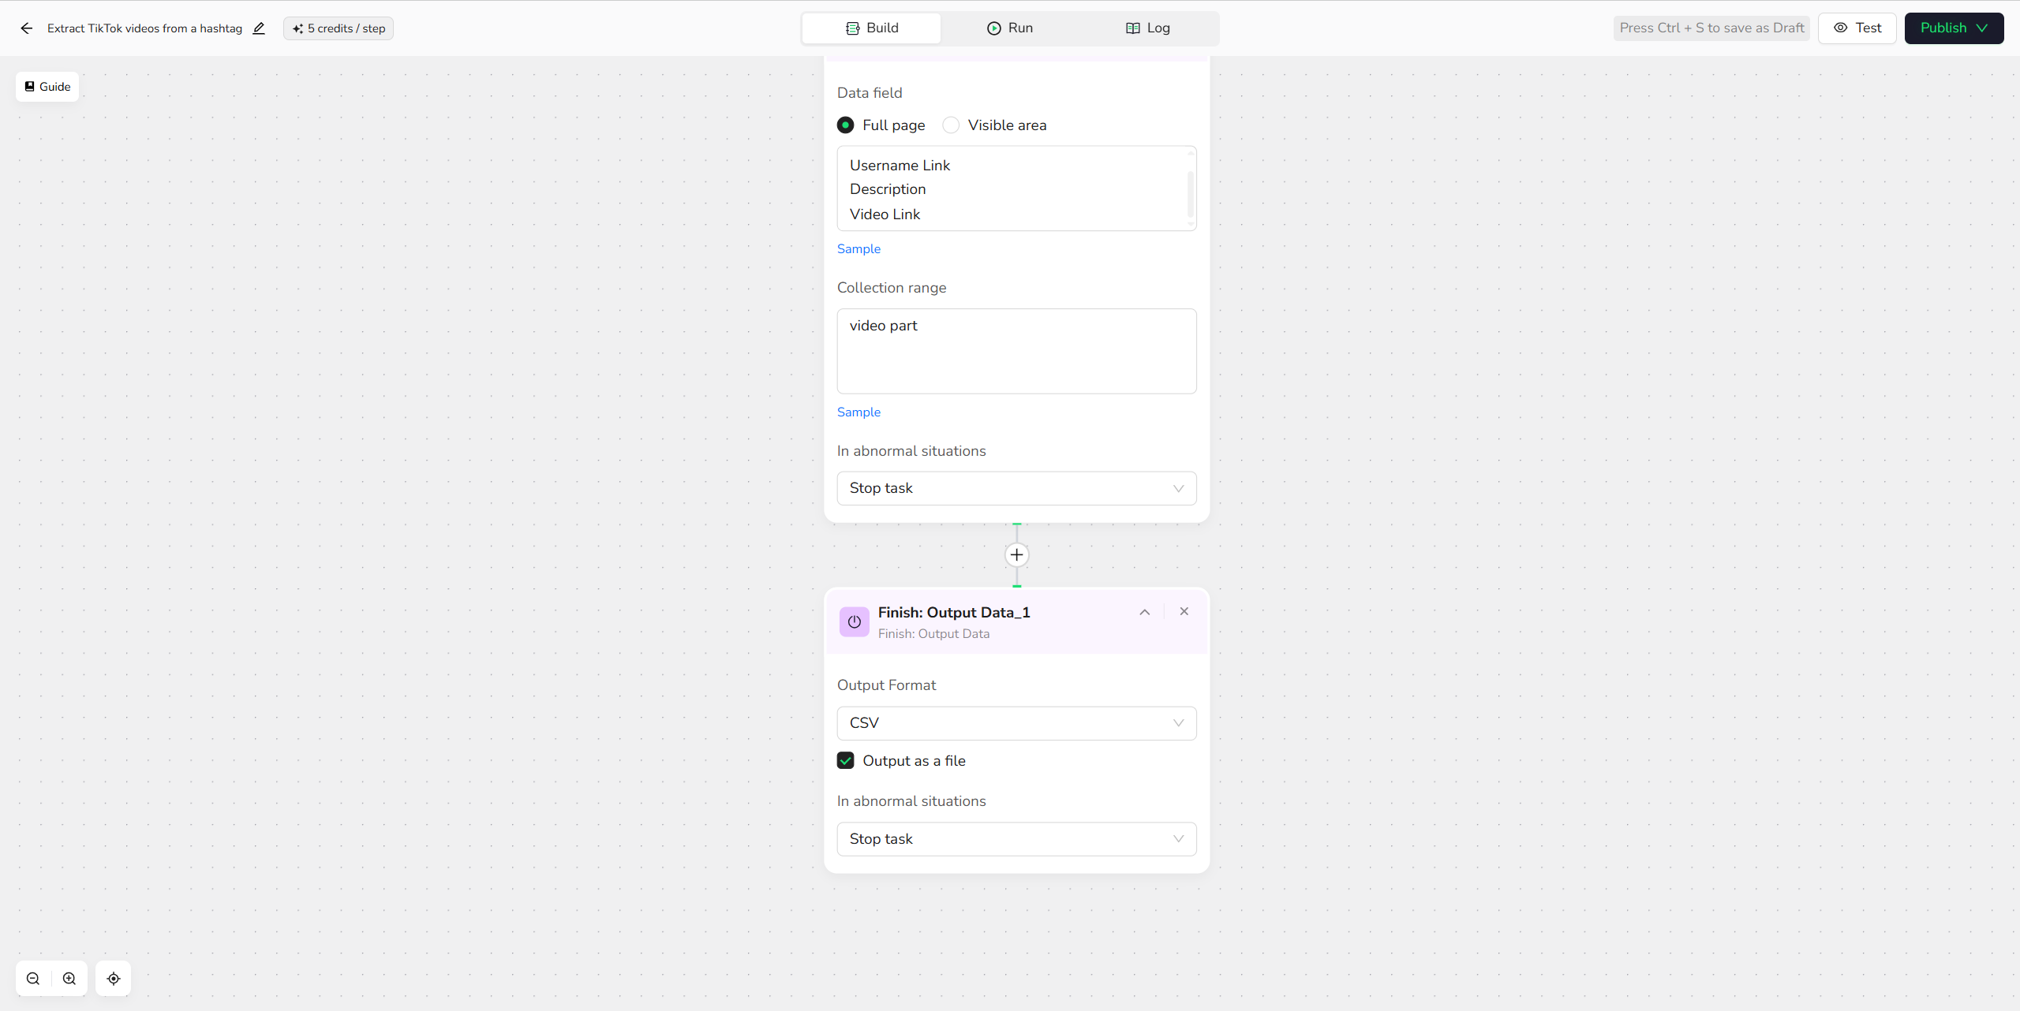2020x1011 pixels.
Task: Click the zoom in magnifier icon
Action: [69, 979]
